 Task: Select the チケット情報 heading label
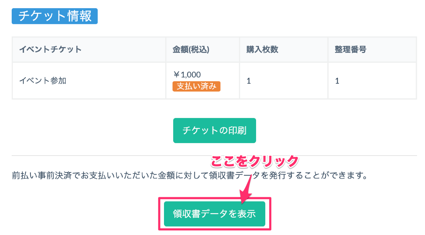tap(55, 16)
